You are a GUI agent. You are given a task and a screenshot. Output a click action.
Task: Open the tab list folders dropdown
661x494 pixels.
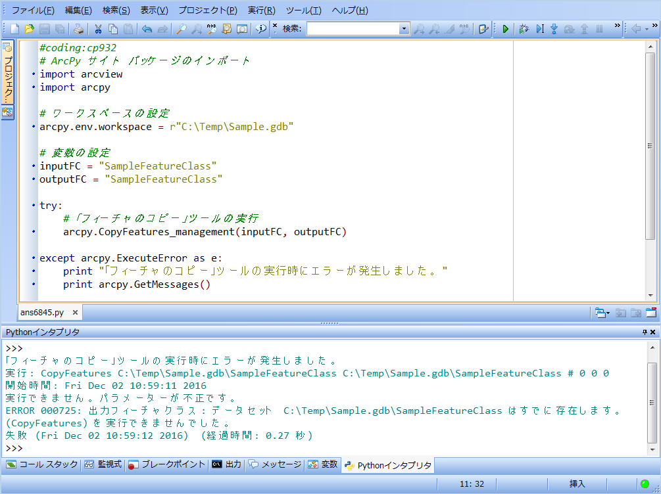click(602, 313)
